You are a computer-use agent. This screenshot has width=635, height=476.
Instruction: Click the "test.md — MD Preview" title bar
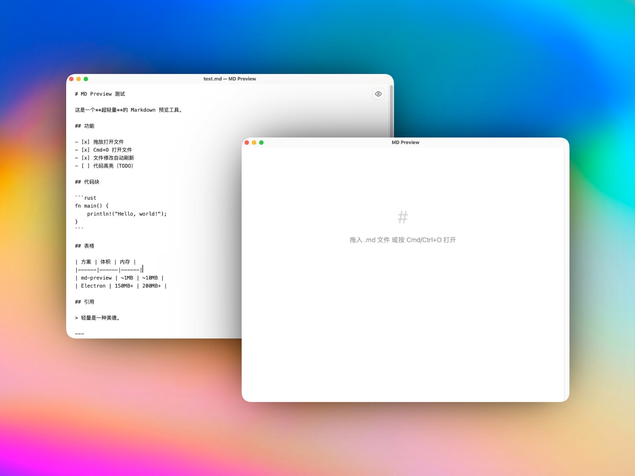click(x=230, y=79)
